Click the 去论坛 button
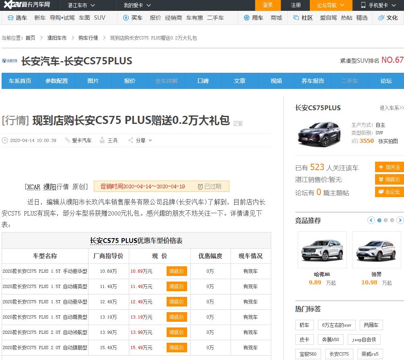Image resolution: width=404 pixels, height=360 pixels. click(x=390, y=192)
